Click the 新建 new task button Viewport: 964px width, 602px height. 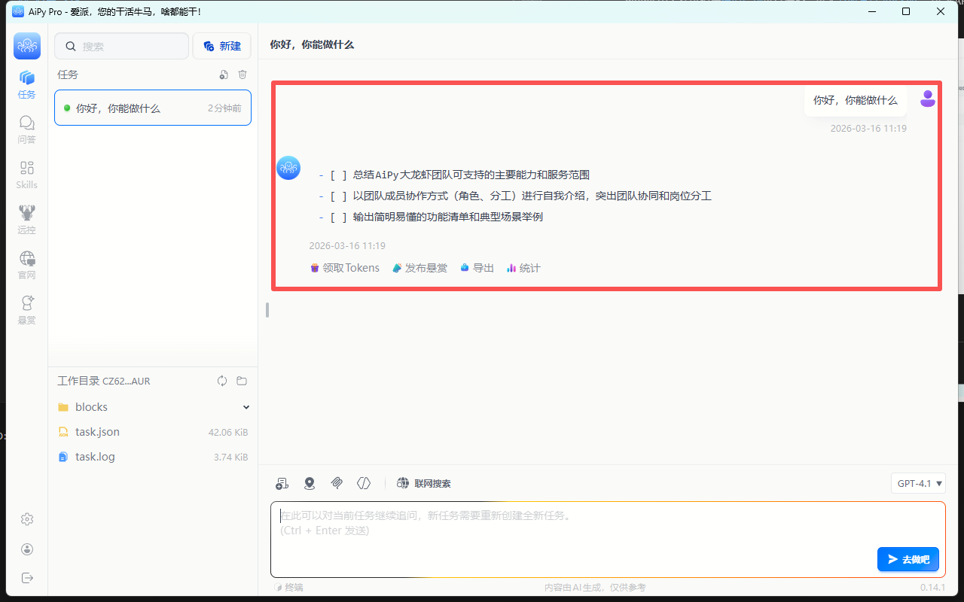[x=221, y=46]
